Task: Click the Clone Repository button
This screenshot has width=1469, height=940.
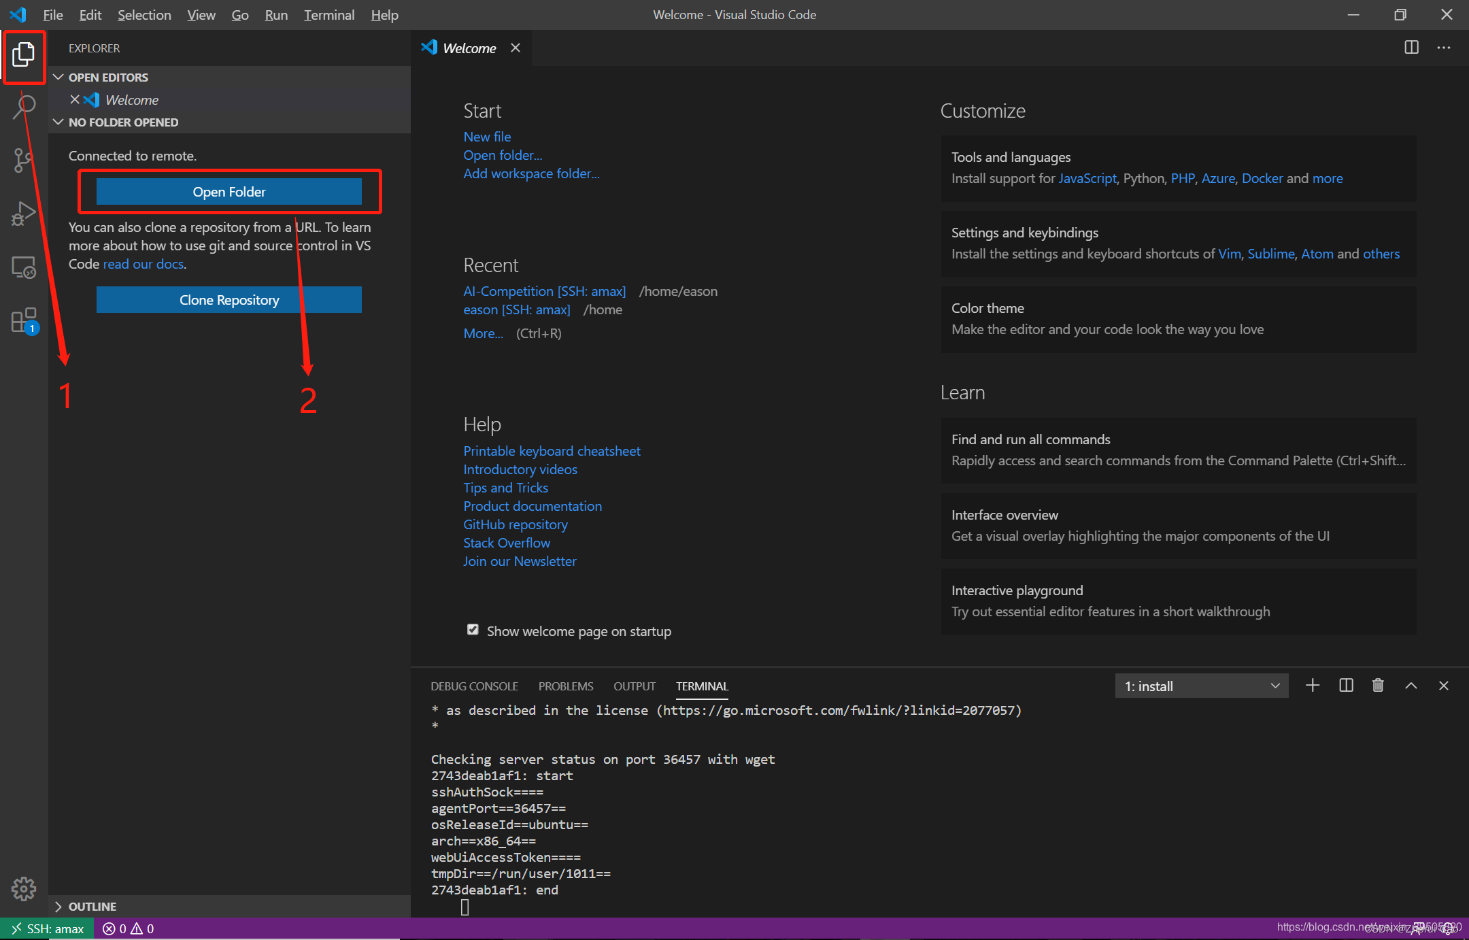Action: [229, 300]
